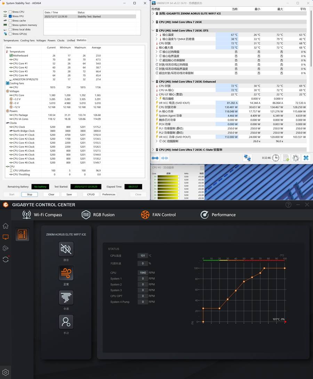The image size is (313, 379).
Task: Click the HWiNFO clock reset icon
Action: pos(275,158)
